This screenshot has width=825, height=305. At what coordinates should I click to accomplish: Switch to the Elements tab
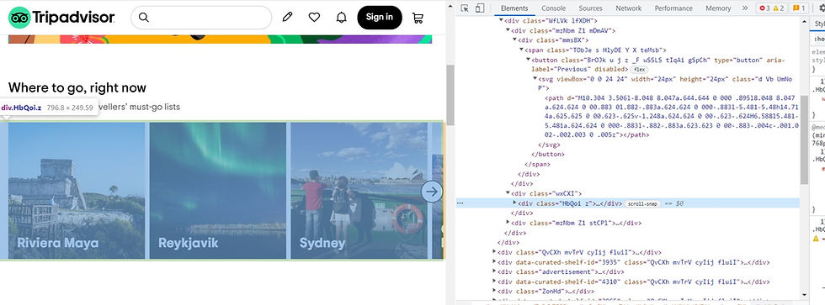point(514,8)
